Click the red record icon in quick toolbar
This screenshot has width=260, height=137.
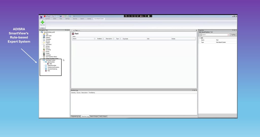click(x=45, y=16)
